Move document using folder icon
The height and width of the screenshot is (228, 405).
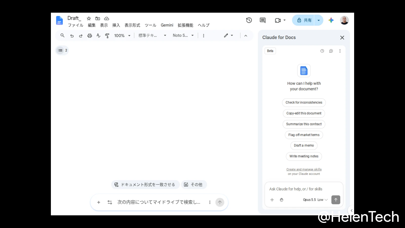[98, 18]
